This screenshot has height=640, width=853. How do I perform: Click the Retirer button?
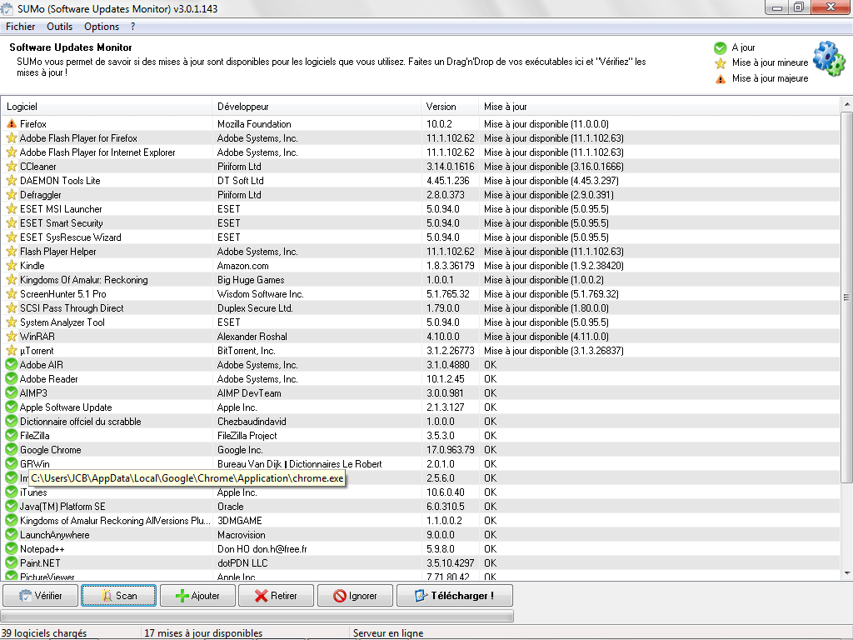pyautogui.click(x=276, y=596)
